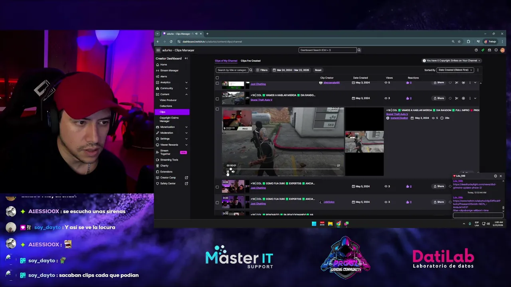Open Stream Manager from the sidebar
The width and height of the screenshot is (511, 287).
pyautogui.click(x=169, y=71)
